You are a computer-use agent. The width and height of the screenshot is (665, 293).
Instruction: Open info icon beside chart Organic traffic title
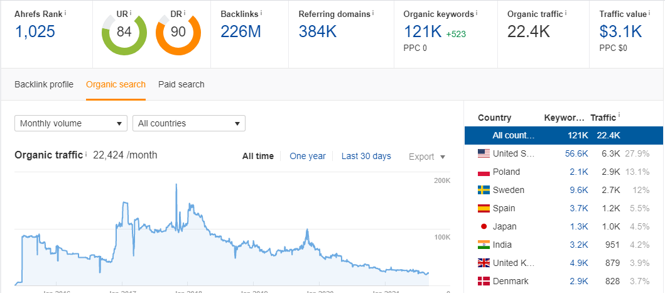pyautogui.click(x=86, y=153)
